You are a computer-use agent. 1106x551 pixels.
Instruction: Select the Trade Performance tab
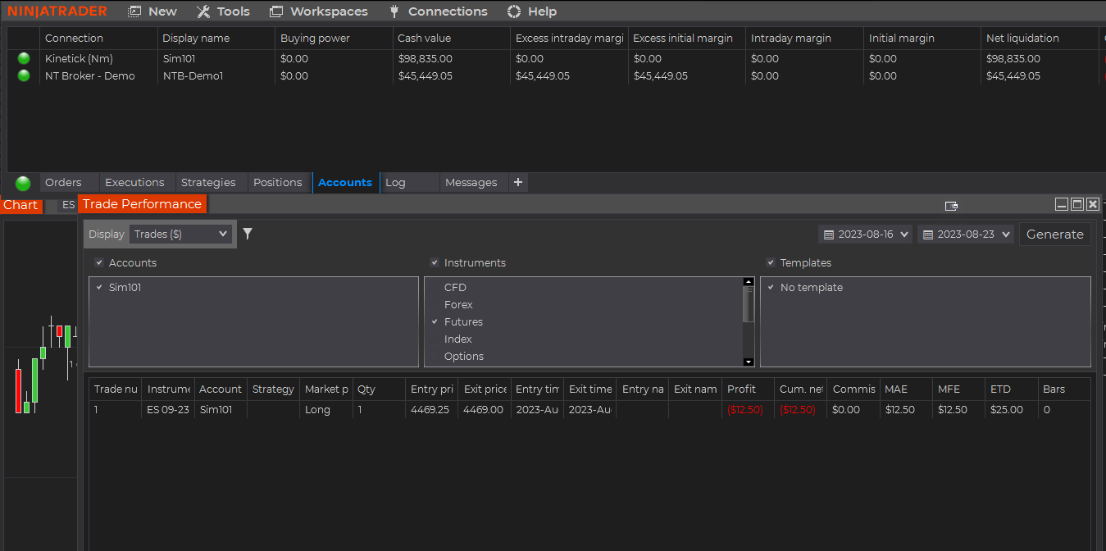(x=142, y=204)
